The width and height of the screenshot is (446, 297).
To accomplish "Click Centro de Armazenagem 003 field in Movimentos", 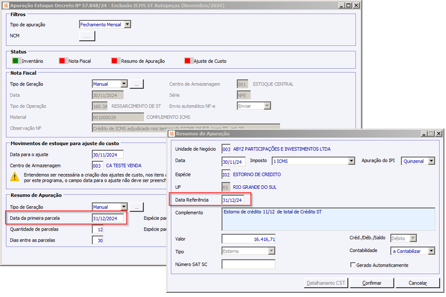I will [x=98, y=166].
